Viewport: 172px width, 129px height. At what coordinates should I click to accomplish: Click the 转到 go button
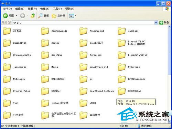(x=164, y=23)
